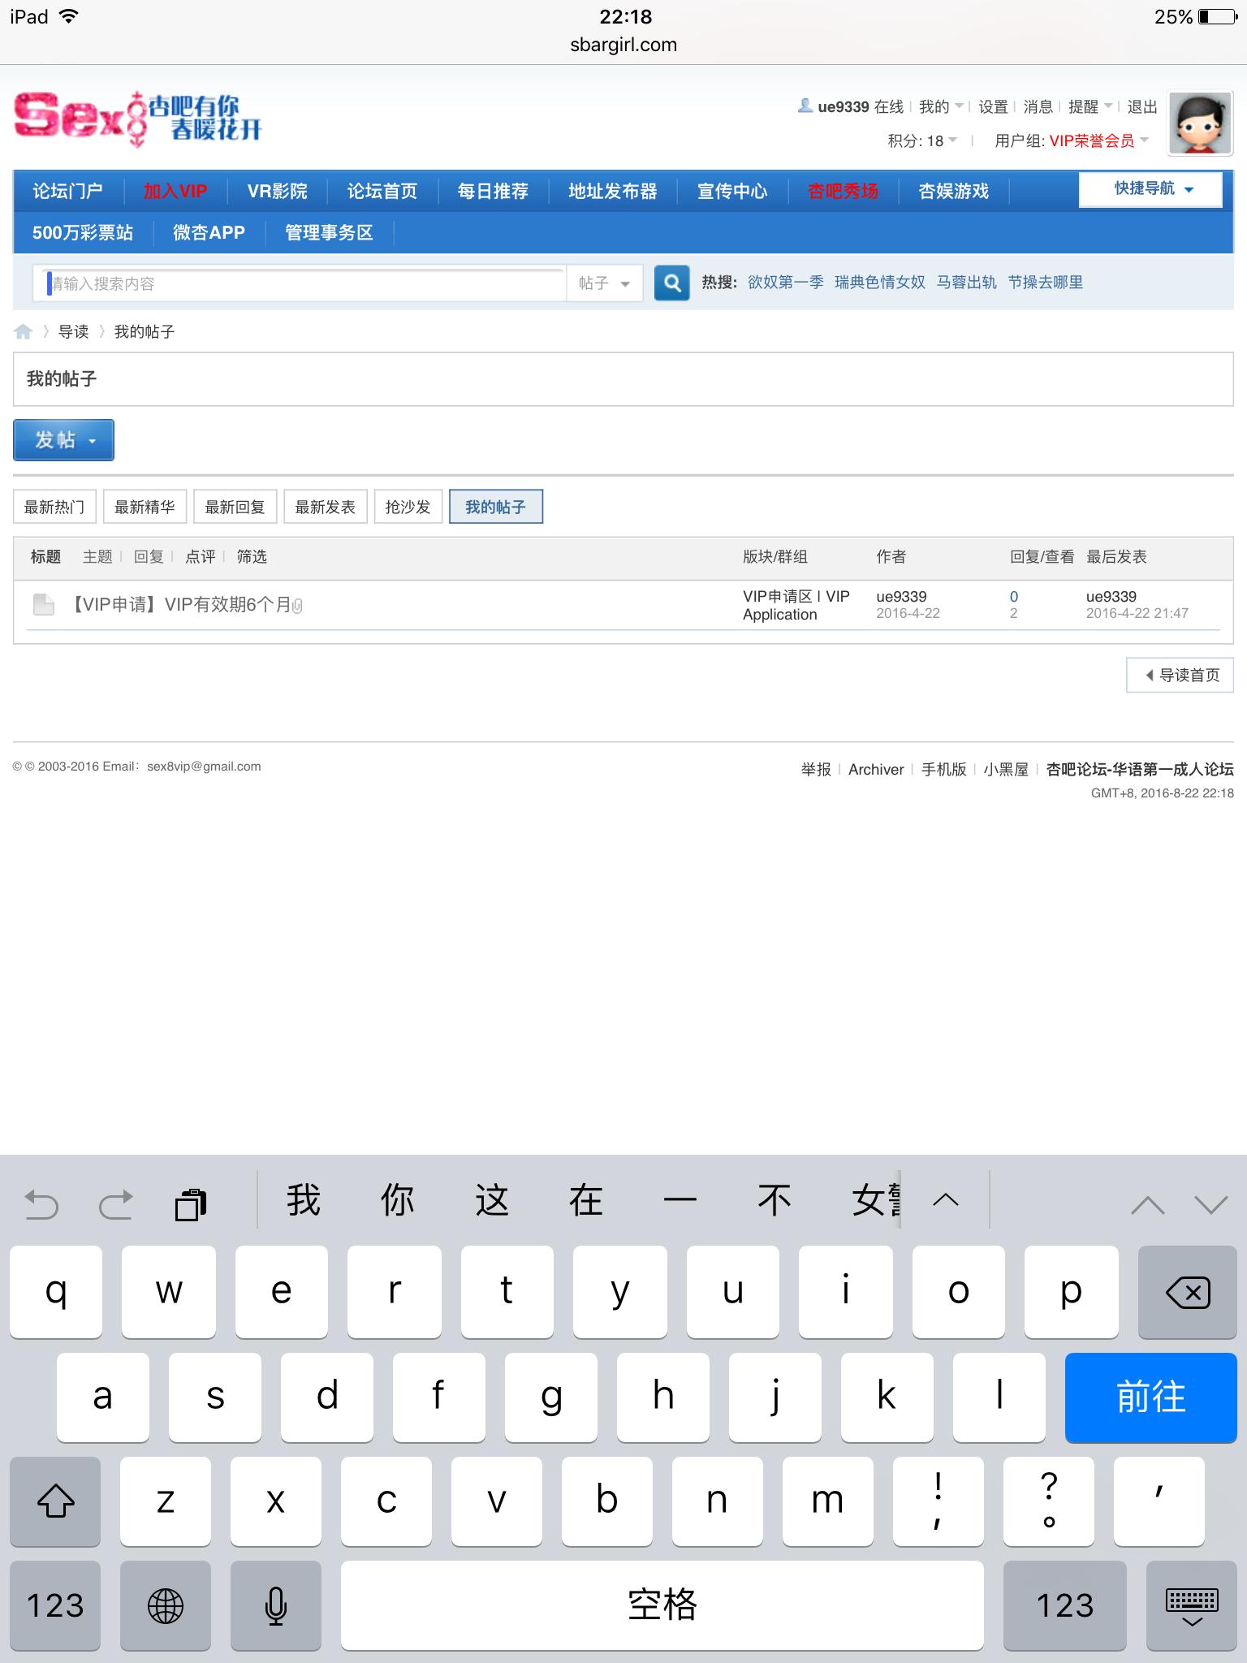Viewport: 1247px width, 1663px height.
Task: Tap the next field down arrow
Action: pos(1211,1205)
